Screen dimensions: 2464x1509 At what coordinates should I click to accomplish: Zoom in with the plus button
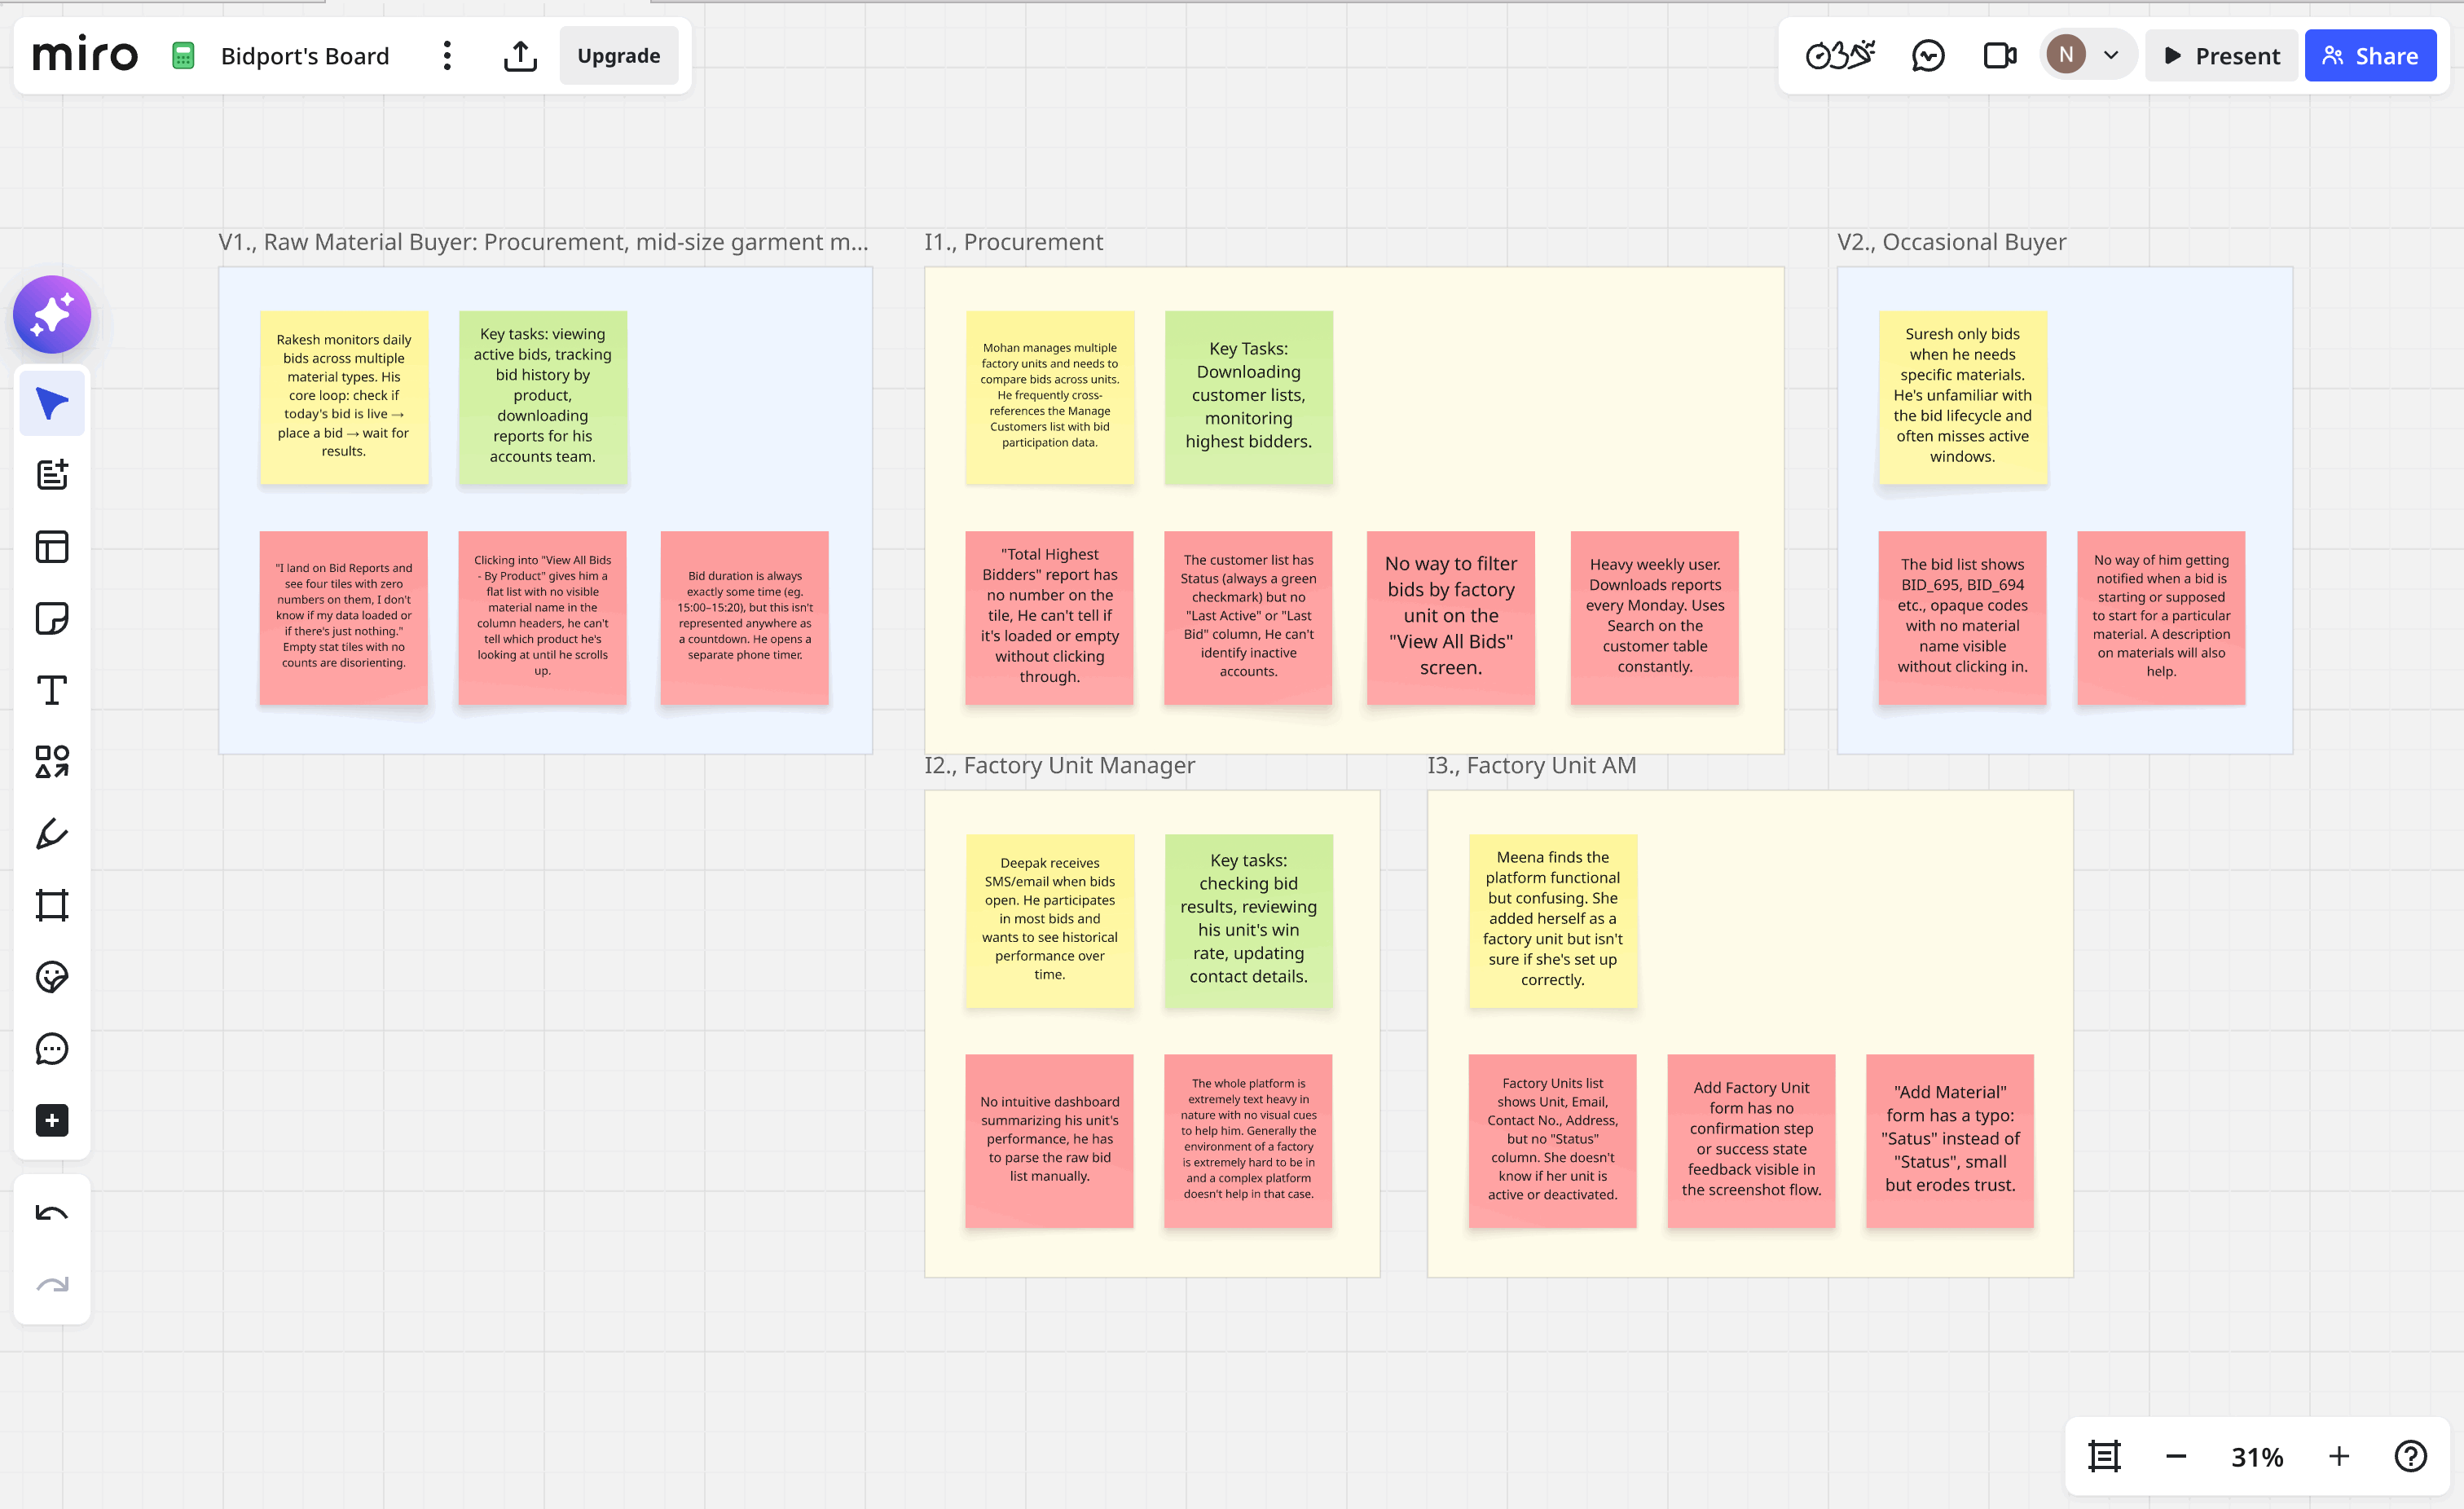[2338, 1456]
